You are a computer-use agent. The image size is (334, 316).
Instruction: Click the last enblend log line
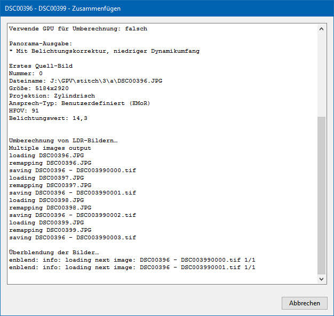[x=132, y=268]
